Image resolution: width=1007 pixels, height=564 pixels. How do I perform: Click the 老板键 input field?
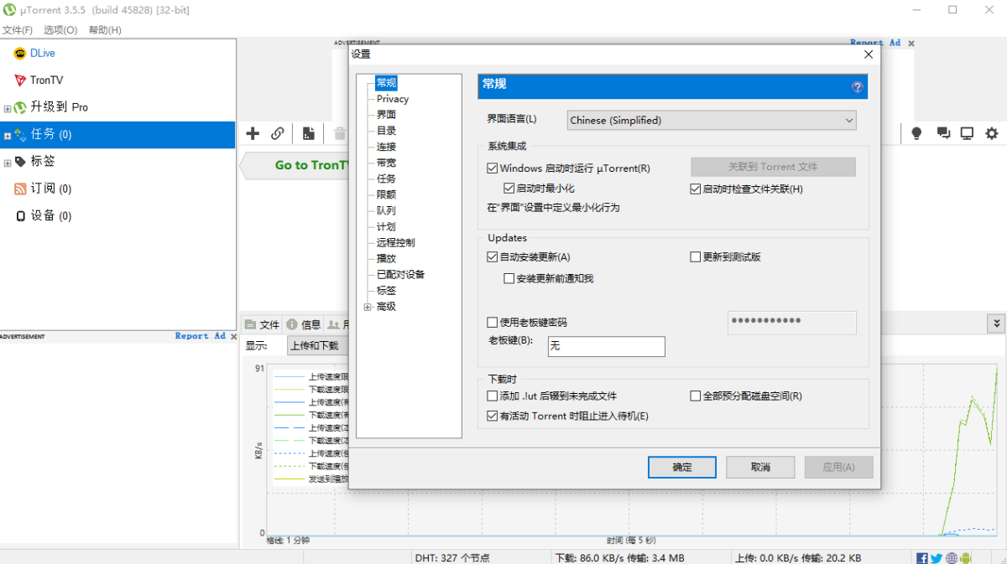point(606,346)
